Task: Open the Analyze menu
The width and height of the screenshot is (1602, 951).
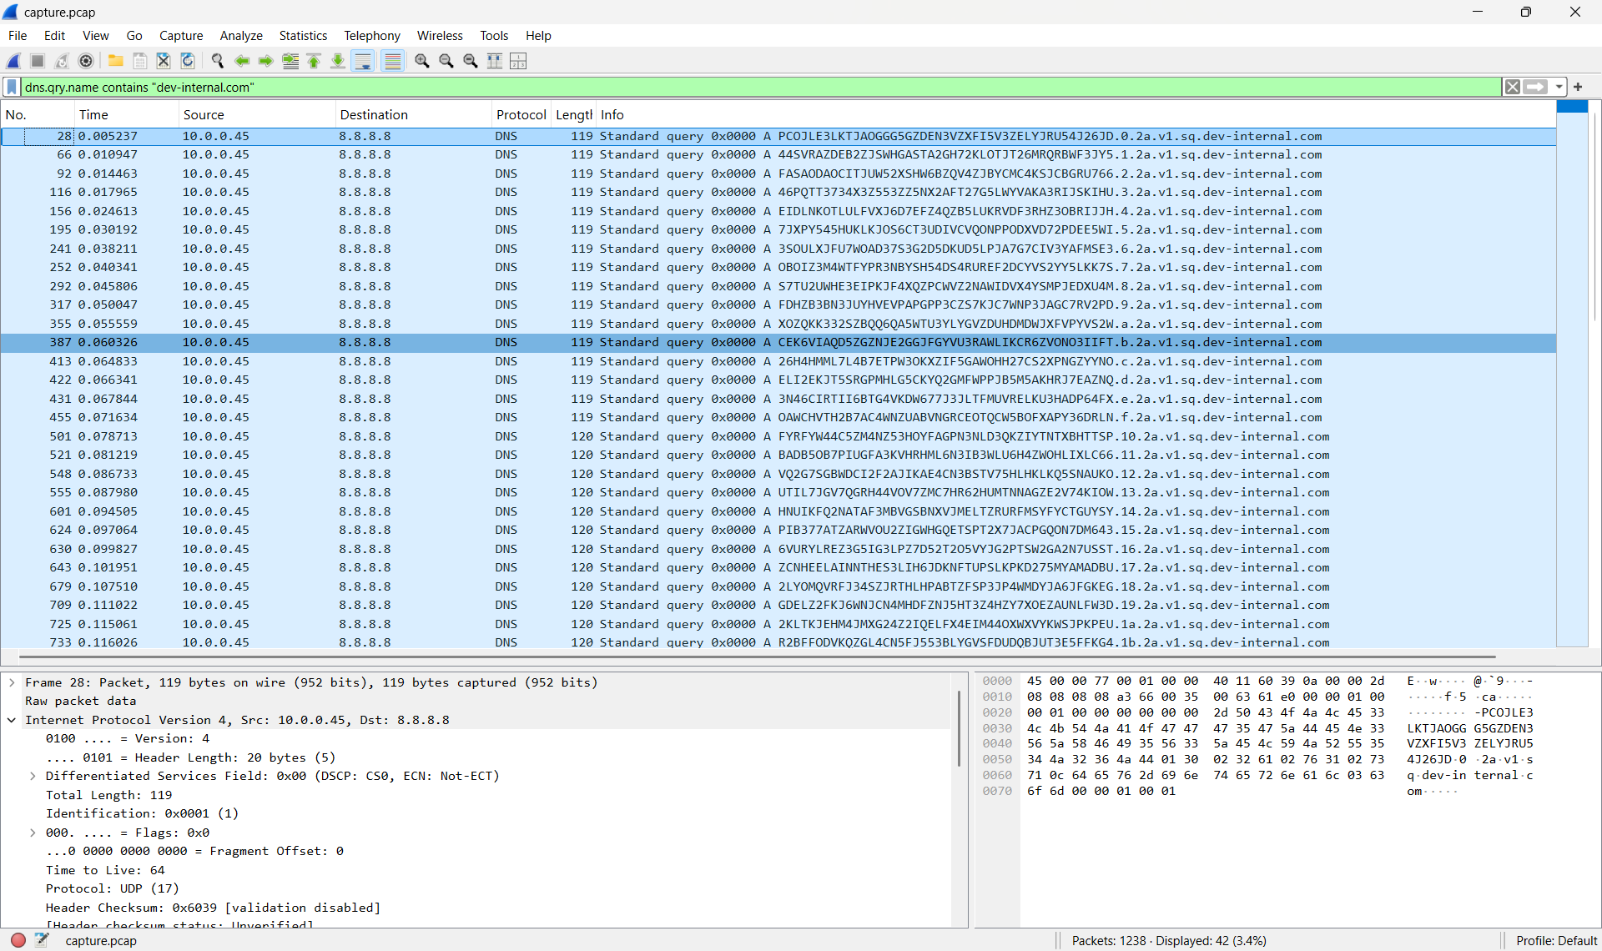Action: click(241, 36)
